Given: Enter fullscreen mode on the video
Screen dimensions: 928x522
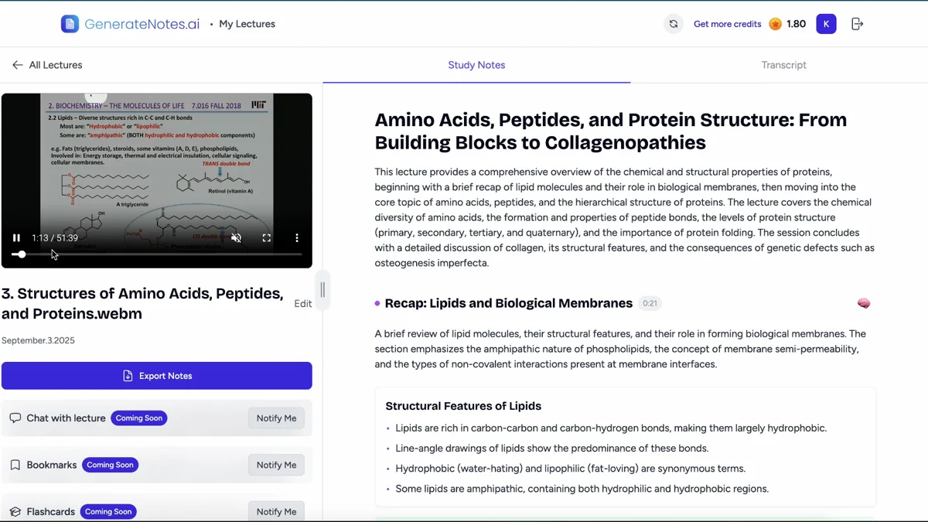Looking at the screenshot, I should pos(266,238).
